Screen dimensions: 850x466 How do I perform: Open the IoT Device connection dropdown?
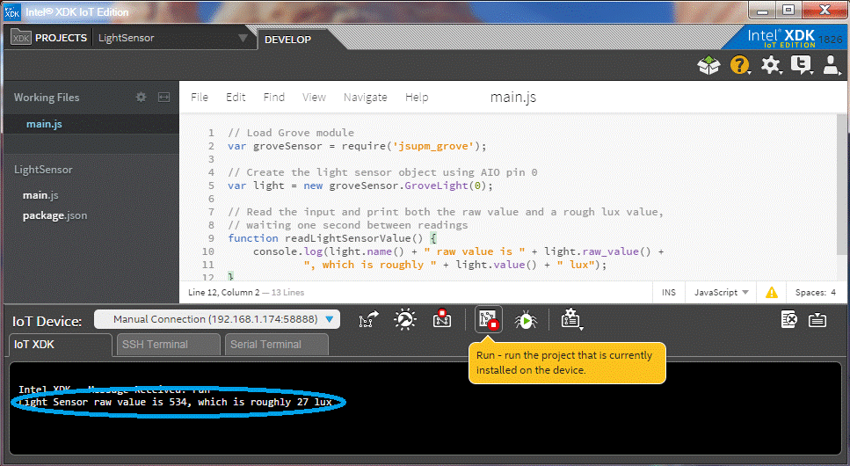pyautogui.click(x=217, y=319)
